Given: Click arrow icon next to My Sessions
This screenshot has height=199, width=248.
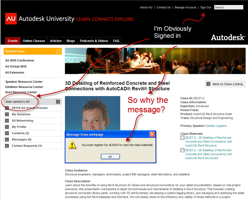Looking at the screenshot, I should pyautogui.click(x=7, y=114).
